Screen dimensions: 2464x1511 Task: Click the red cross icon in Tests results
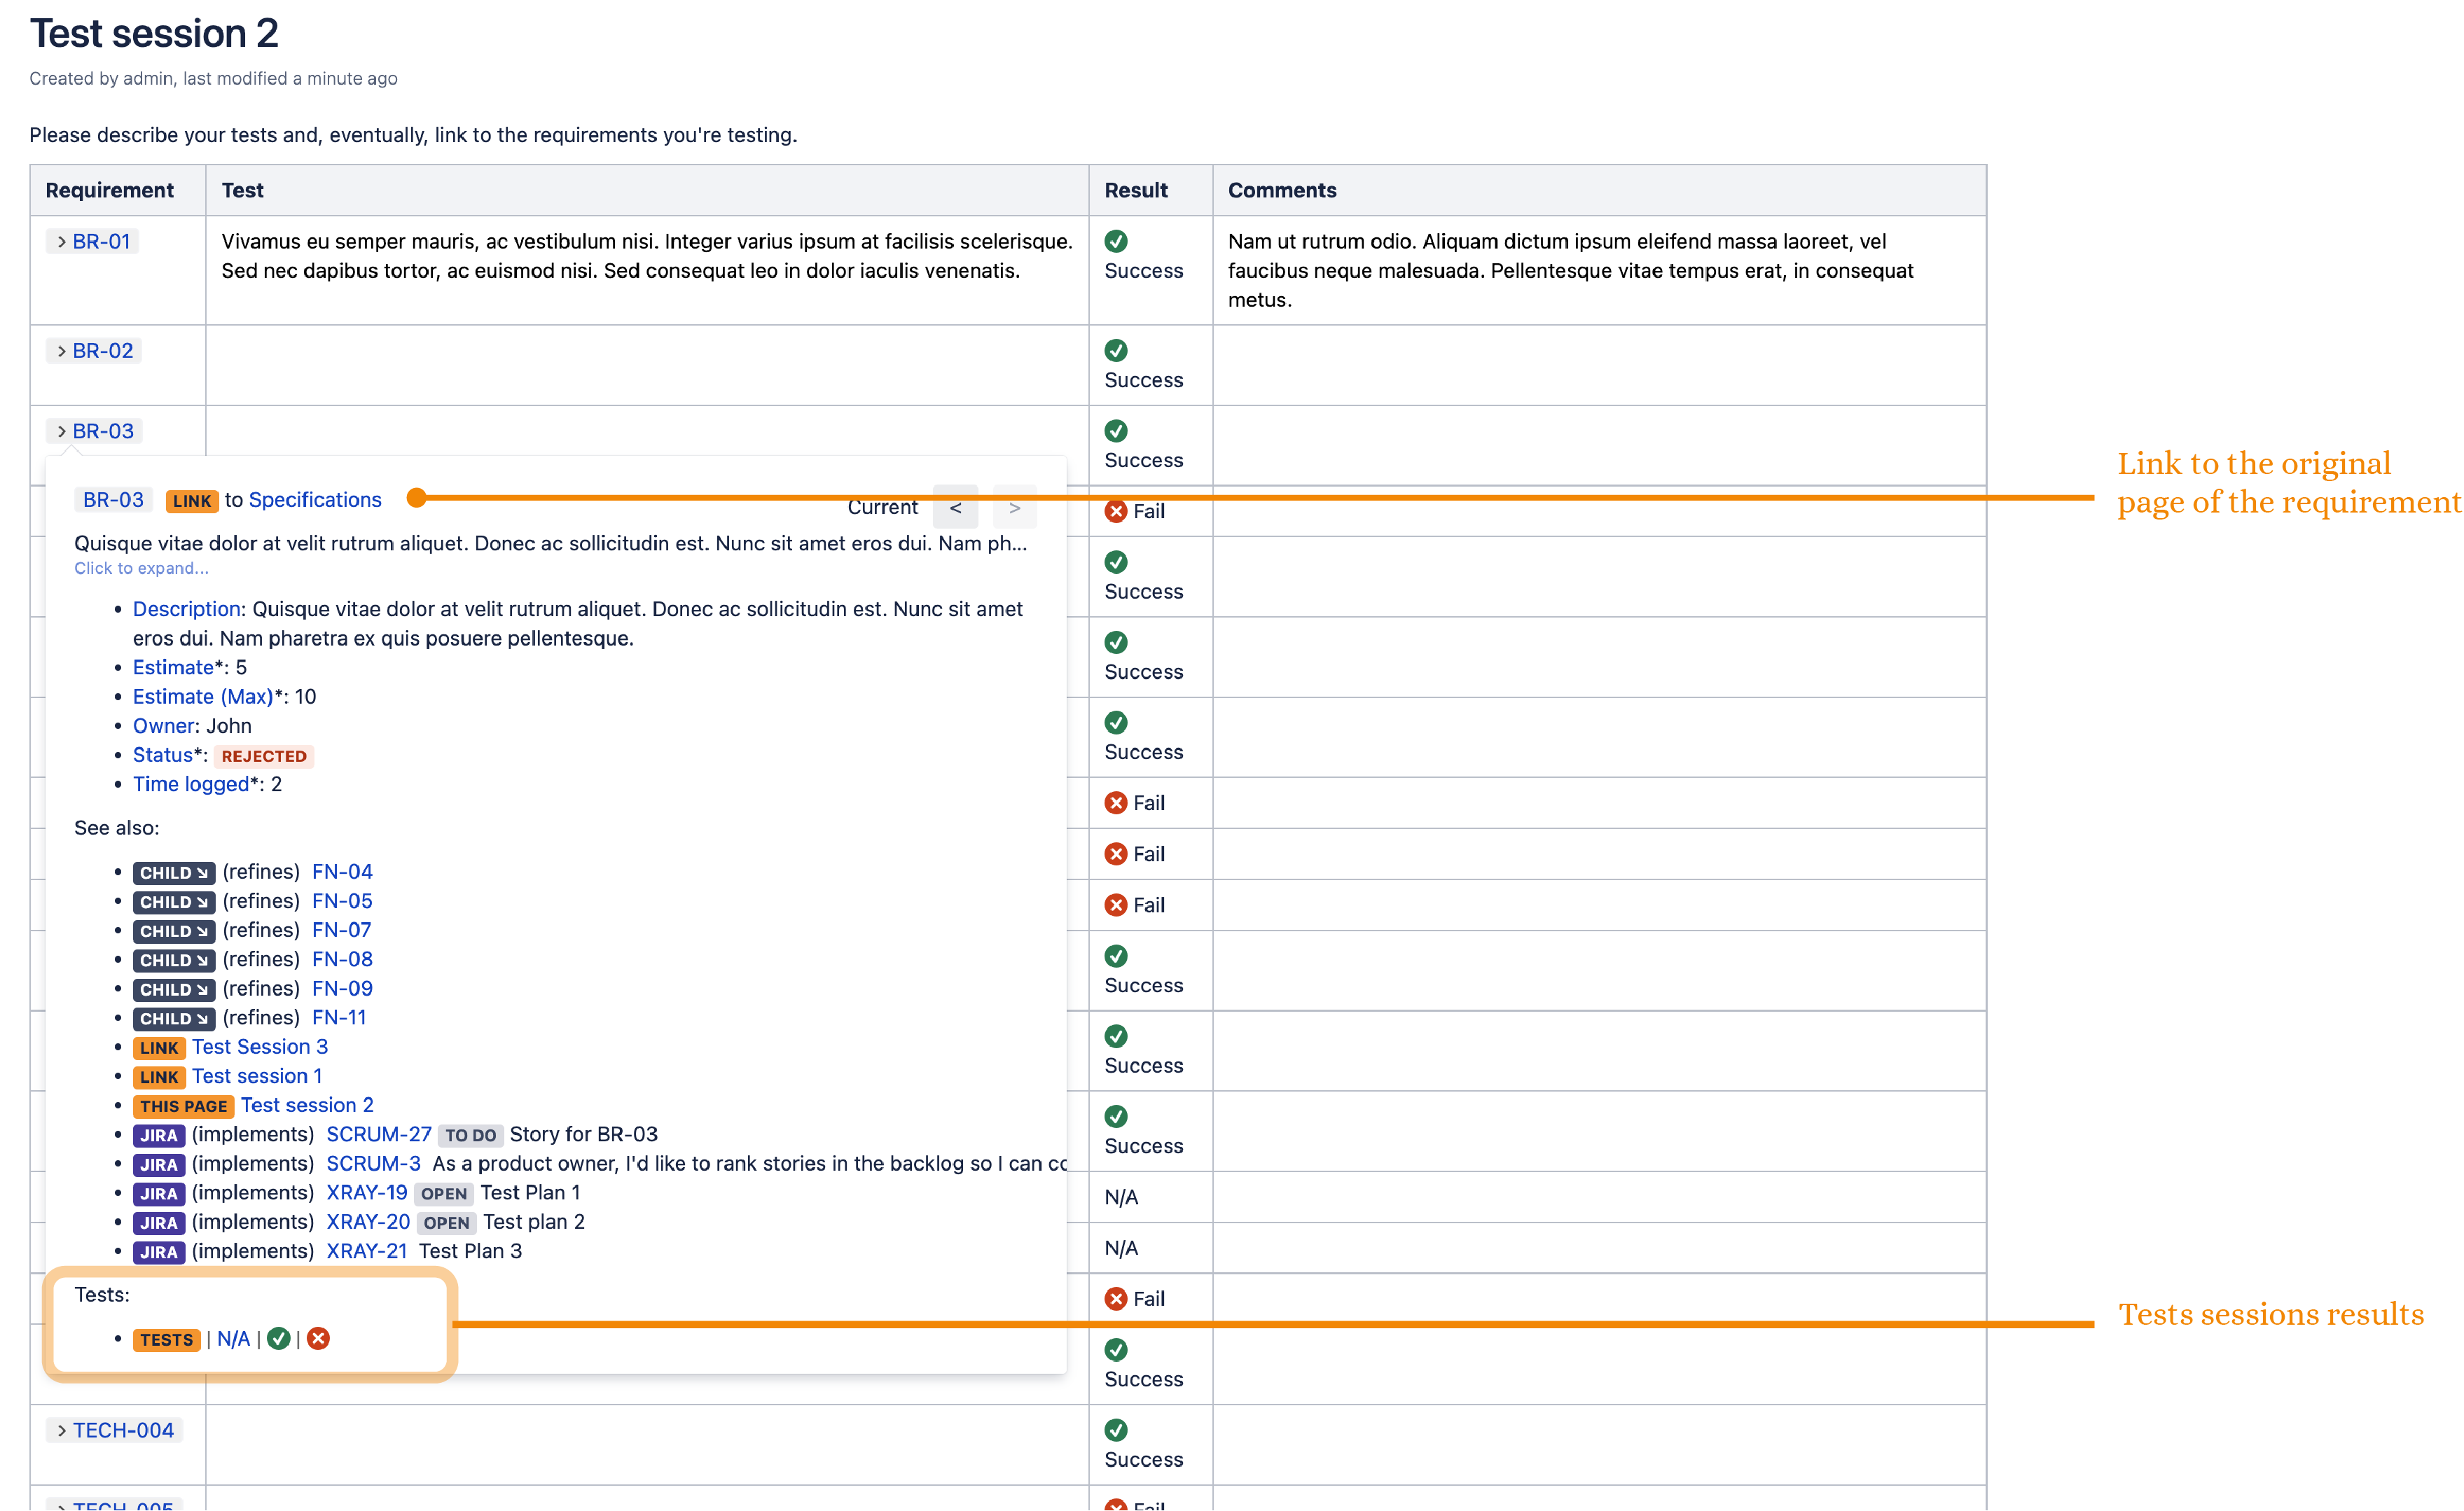(318, 1338)
